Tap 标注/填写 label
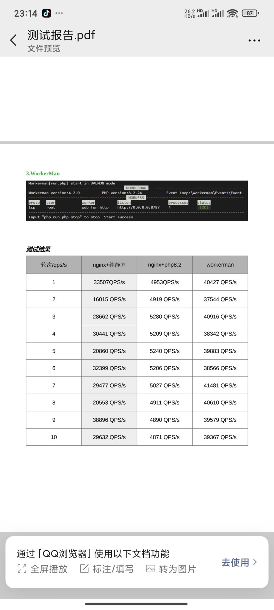The width and height of the screenshot is (274, 610). [113, 569]
